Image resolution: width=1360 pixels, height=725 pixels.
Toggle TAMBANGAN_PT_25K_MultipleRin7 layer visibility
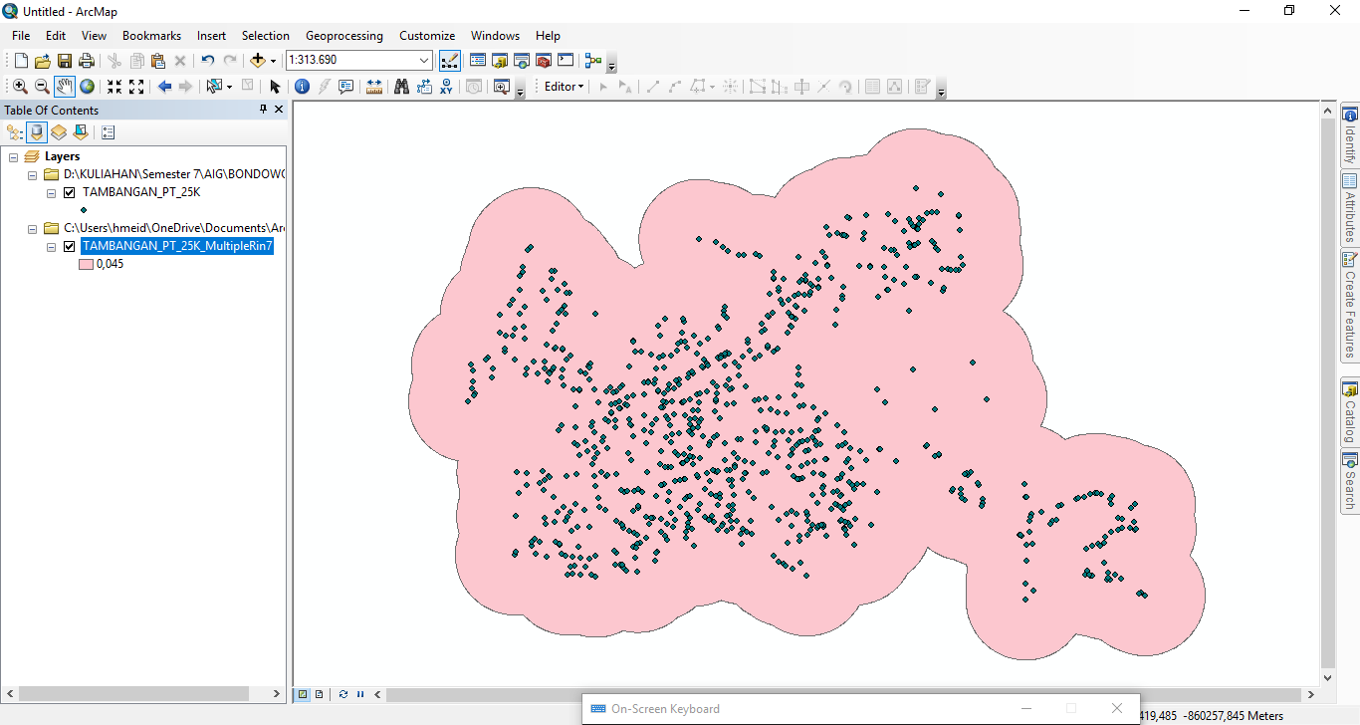tap(69, 246)
